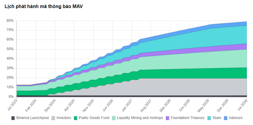Viewport: 253px width, 125px height.
Task: Toggle the Advisors legend label
Action: point(236,118)
